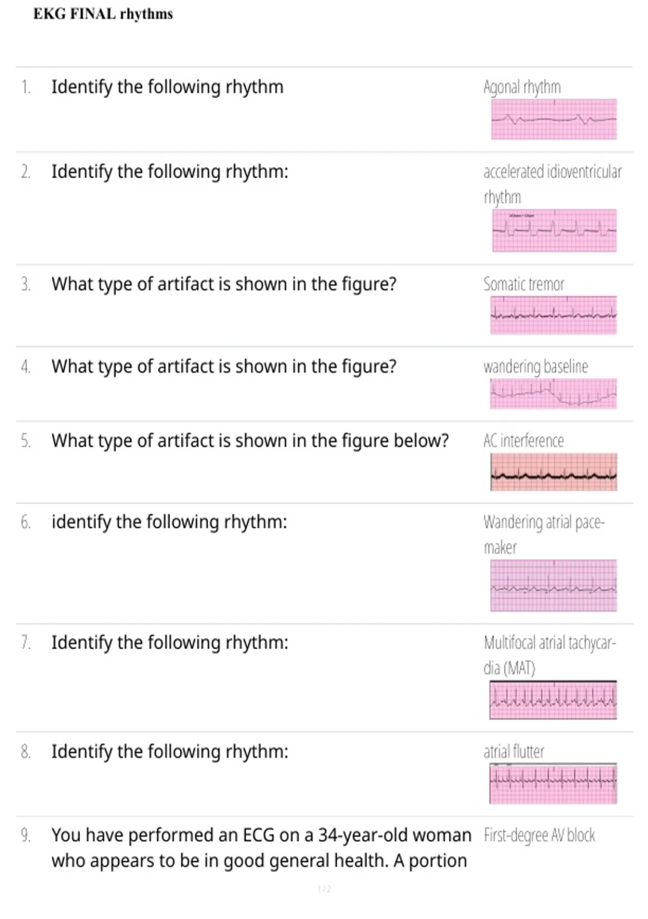Select the atrial flutter answer label
The height and width of the screenshot is (919, 648).
[514, 751]
